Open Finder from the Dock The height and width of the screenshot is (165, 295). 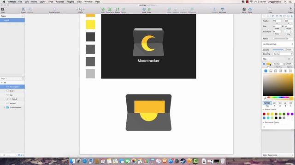click(x=72, y=161)
